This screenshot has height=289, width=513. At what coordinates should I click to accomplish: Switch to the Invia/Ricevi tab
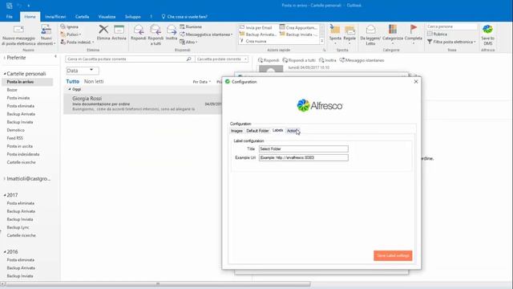(55, 17)
